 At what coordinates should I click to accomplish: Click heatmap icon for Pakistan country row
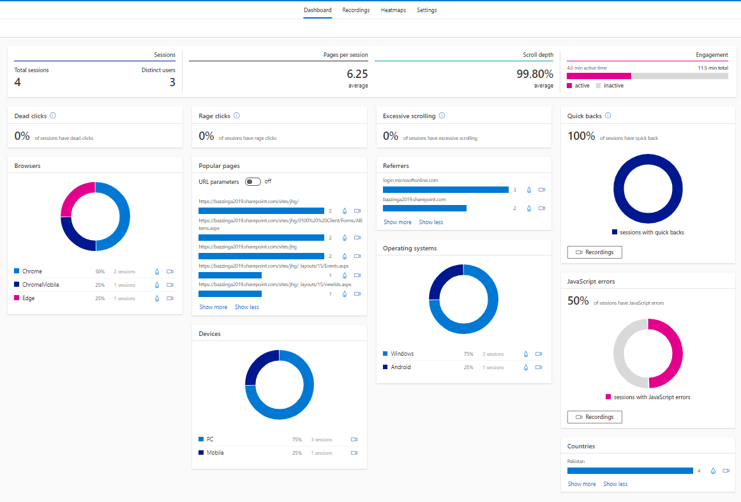(x=713, y=471)
